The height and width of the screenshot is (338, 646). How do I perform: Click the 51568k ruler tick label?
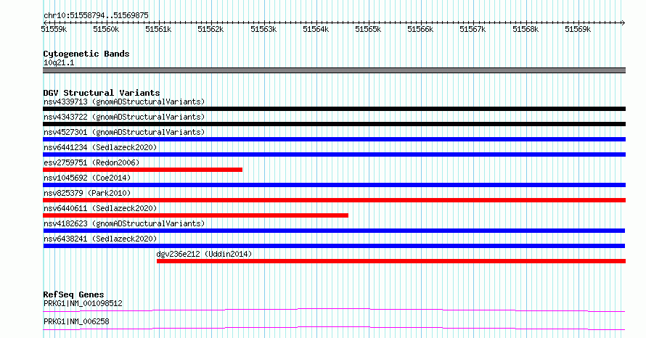coord(526,29)
